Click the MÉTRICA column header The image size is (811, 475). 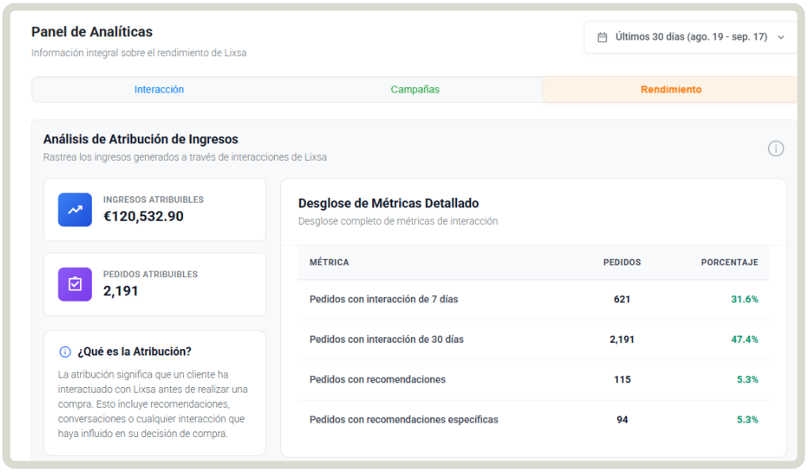tap(329, 262)
